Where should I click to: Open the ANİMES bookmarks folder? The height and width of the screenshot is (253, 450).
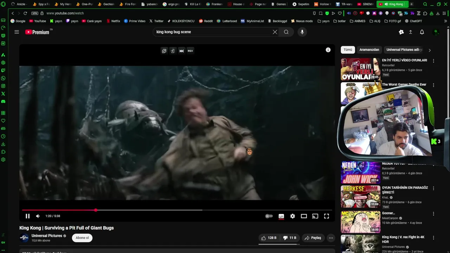click(x=358, y=21)
